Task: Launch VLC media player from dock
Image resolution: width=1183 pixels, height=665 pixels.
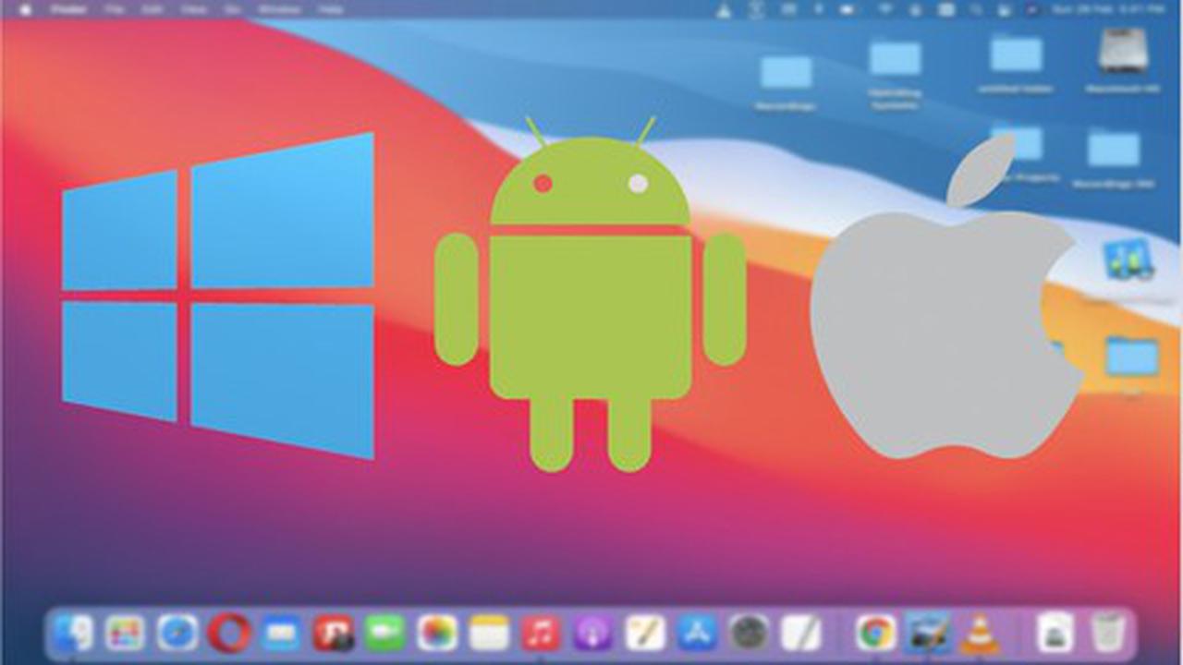Action: tap(979, 634)
